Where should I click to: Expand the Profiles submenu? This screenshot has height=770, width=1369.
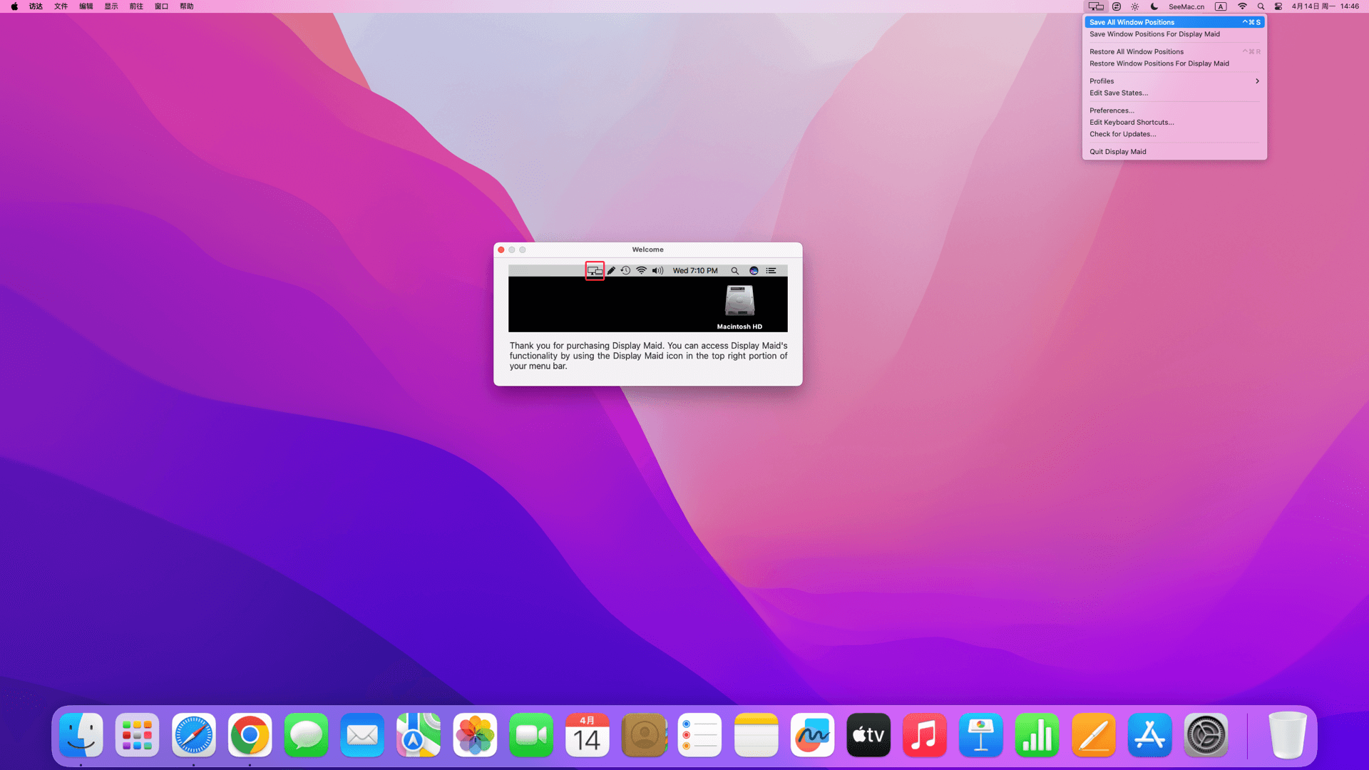tap(1174, 81)
